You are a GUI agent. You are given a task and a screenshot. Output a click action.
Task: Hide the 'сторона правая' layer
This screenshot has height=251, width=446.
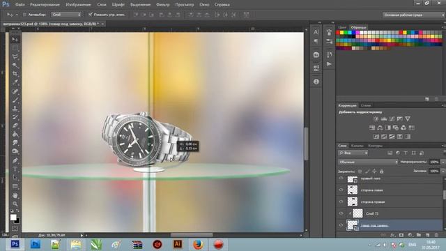341,201
